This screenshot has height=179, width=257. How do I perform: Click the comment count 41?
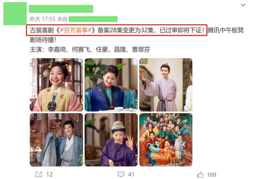[x=131, y=174]
